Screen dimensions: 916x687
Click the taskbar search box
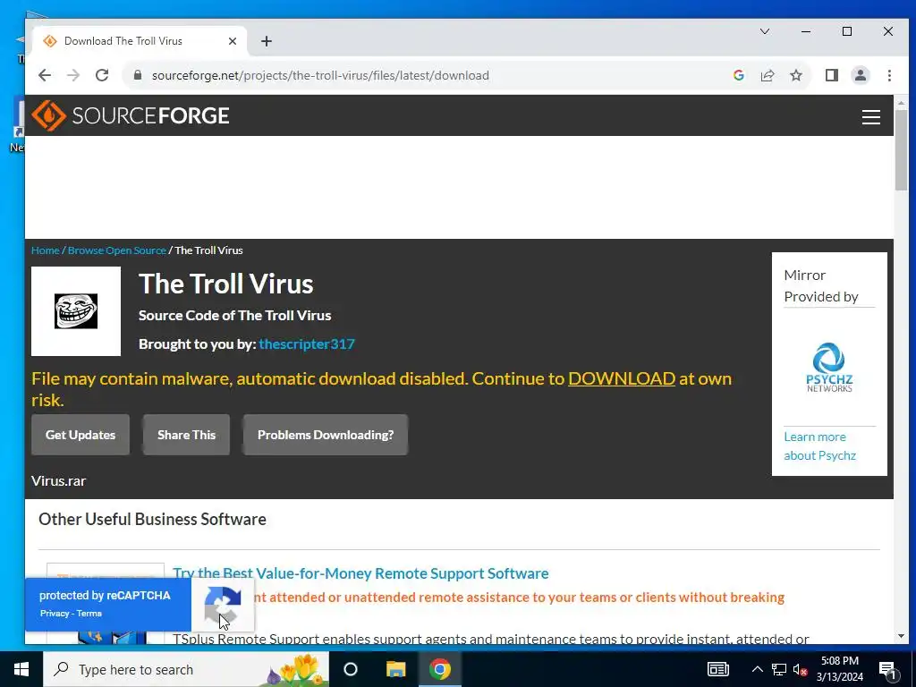pyautogui.click(x=186, y=669)
